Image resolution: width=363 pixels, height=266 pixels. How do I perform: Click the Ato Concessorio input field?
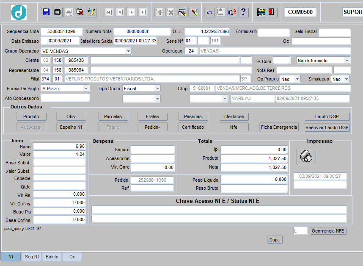point(65,98)
